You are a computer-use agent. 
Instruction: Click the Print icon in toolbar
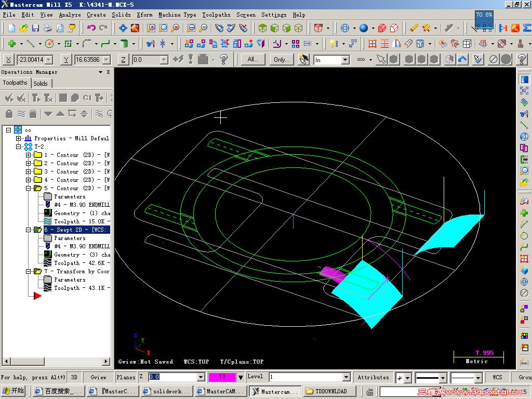[48, 28]
